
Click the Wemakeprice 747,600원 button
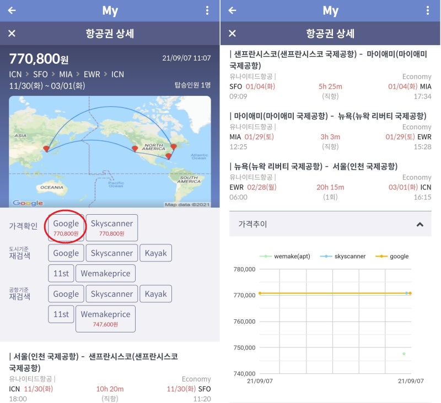click(x=105, y=318)
